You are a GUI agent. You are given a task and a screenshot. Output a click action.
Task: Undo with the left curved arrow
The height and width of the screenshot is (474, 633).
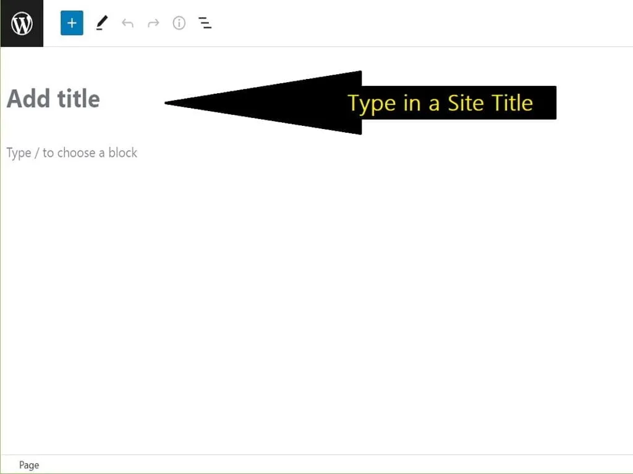coord(127,23)
